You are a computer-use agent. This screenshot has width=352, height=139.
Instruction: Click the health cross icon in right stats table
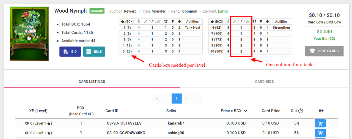267,21
